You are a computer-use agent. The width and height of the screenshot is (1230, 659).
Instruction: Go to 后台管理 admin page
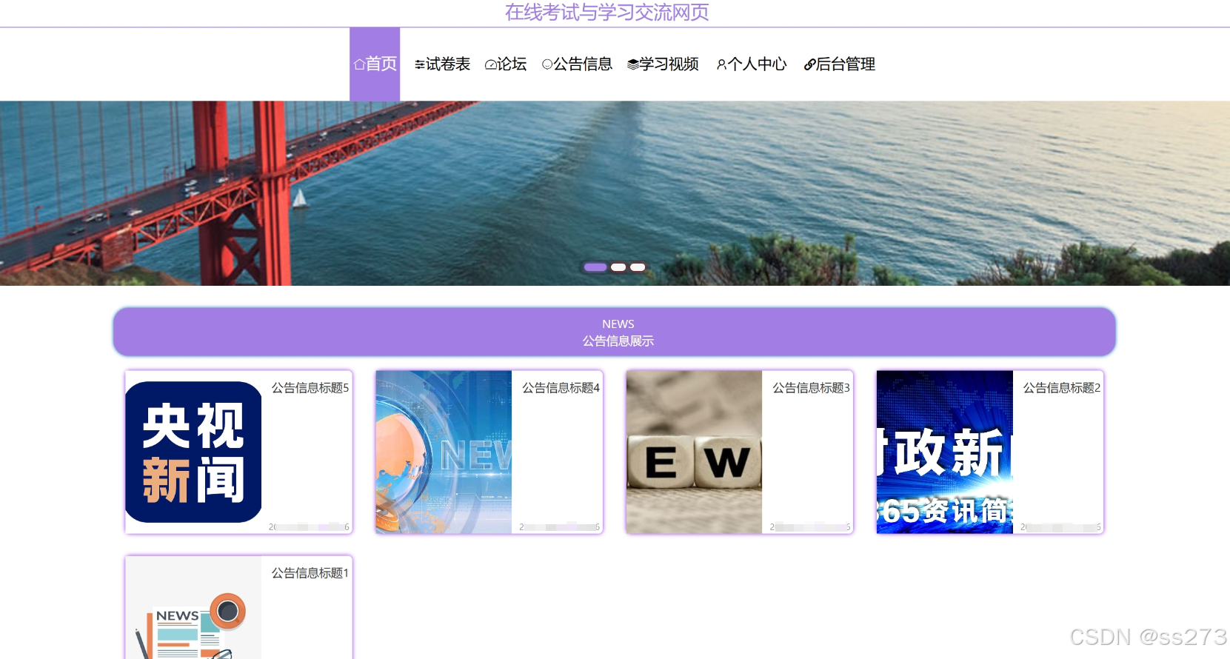[840, 64]
